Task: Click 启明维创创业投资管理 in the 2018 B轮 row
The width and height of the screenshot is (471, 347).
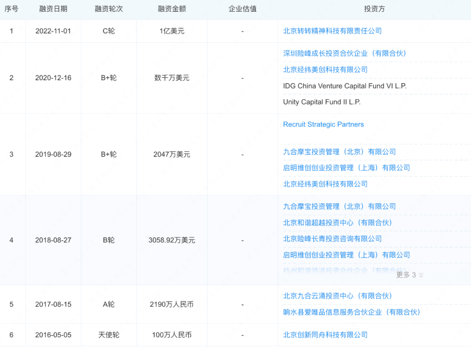Action: pyautogui.click(x=346, y=255)
